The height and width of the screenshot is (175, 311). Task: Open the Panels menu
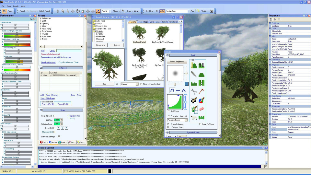click(x=16, y=6)
